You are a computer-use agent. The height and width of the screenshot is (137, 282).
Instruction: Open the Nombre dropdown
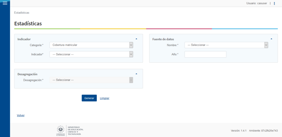(x=227, y=45)
